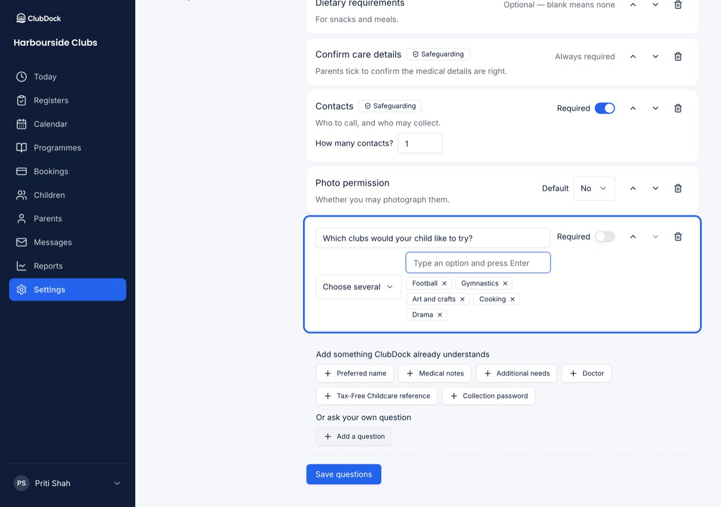Image resolution: width=721 pixels, height=507 pixels.
Task: Delete the Dietary requirements question
Action: click(678, 5)
